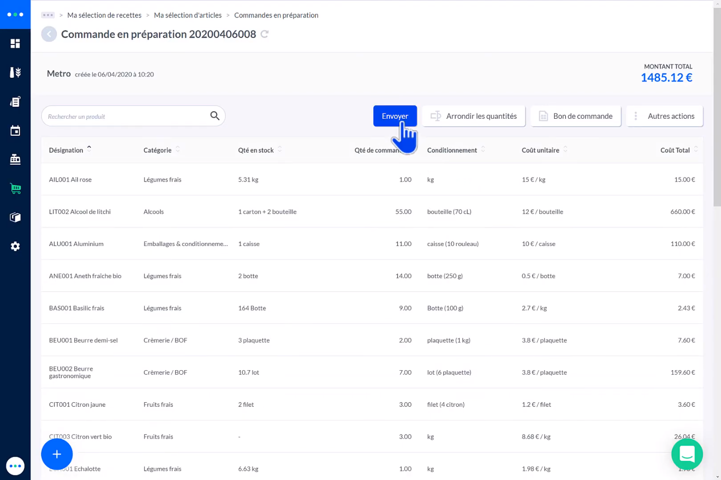The image size is (721, 480).
Task: Open the recipes sheet icon in sidebar
Action: [15, 102]
